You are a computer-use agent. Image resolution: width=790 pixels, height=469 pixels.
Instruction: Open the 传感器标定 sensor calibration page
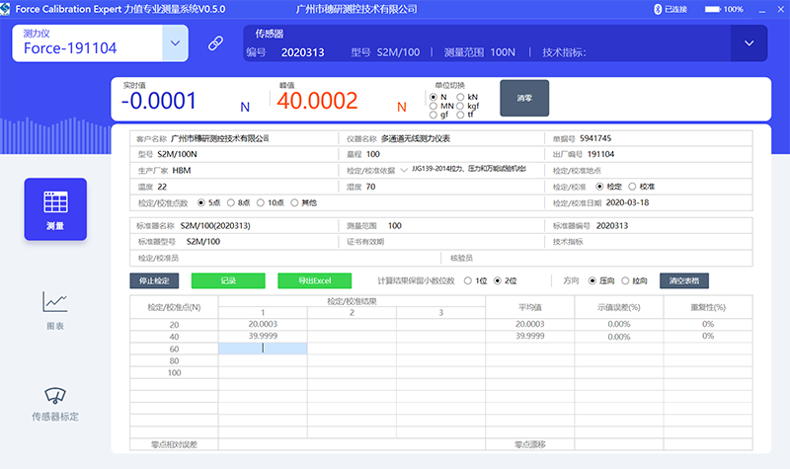[55, 404]
